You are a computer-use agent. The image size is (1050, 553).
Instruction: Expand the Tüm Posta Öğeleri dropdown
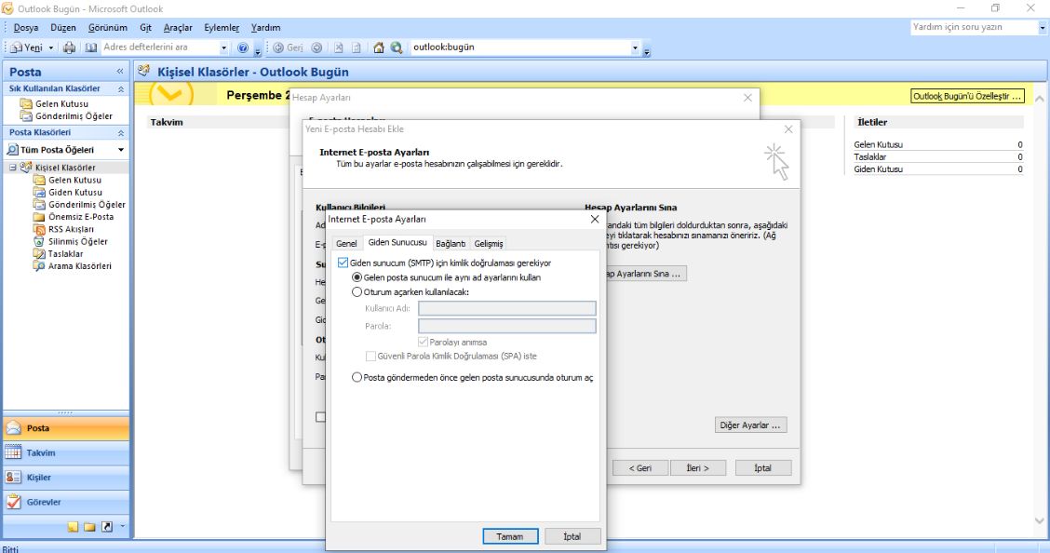point(120,149)
